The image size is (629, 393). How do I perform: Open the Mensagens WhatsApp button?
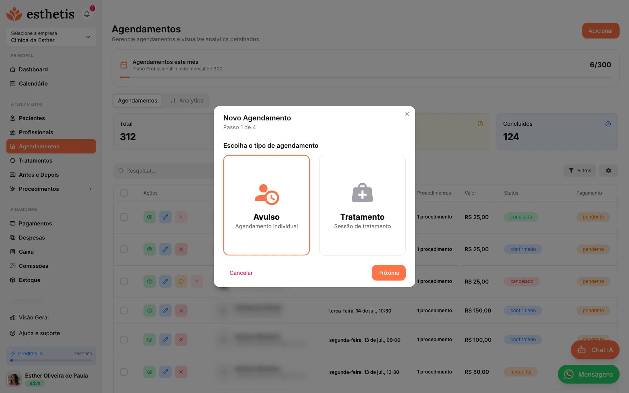click(588, 374)
